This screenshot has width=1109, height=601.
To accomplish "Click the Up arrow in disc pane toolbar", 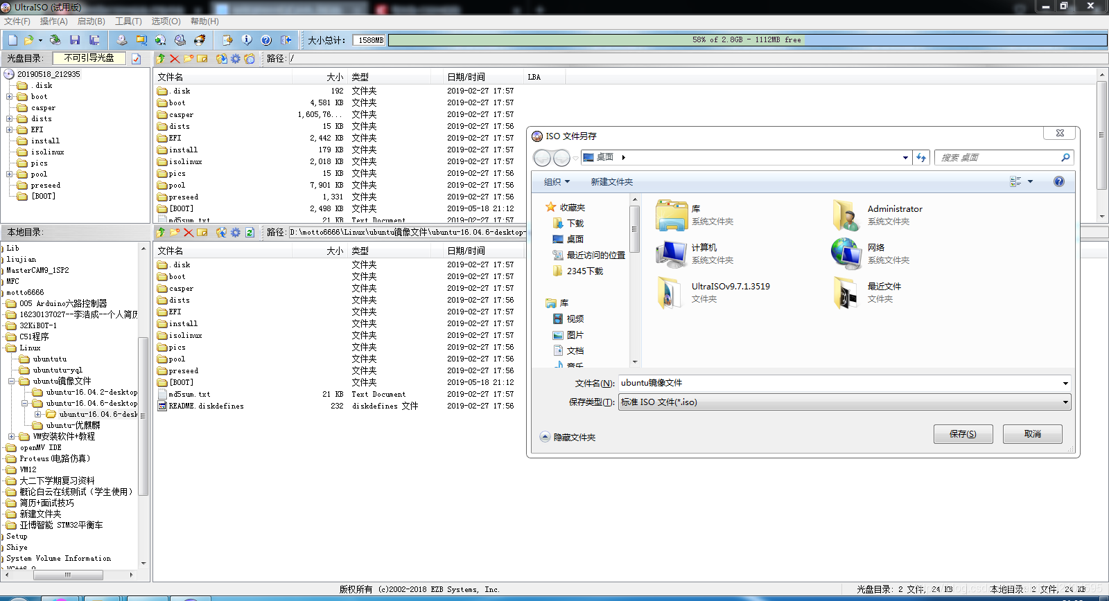I will point(161,59).
